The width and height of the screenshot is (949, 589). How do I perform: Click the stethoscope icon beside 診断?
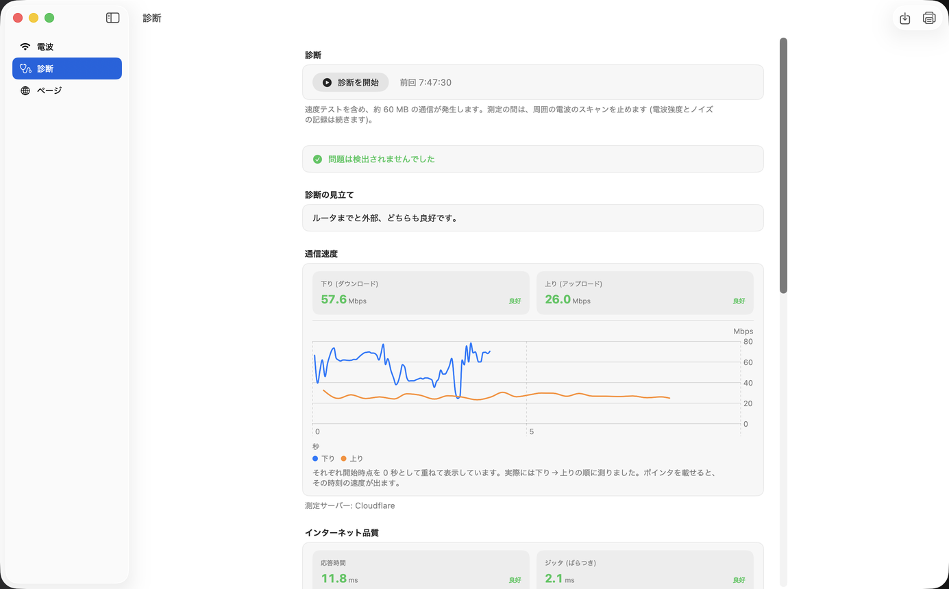[25, 68]
